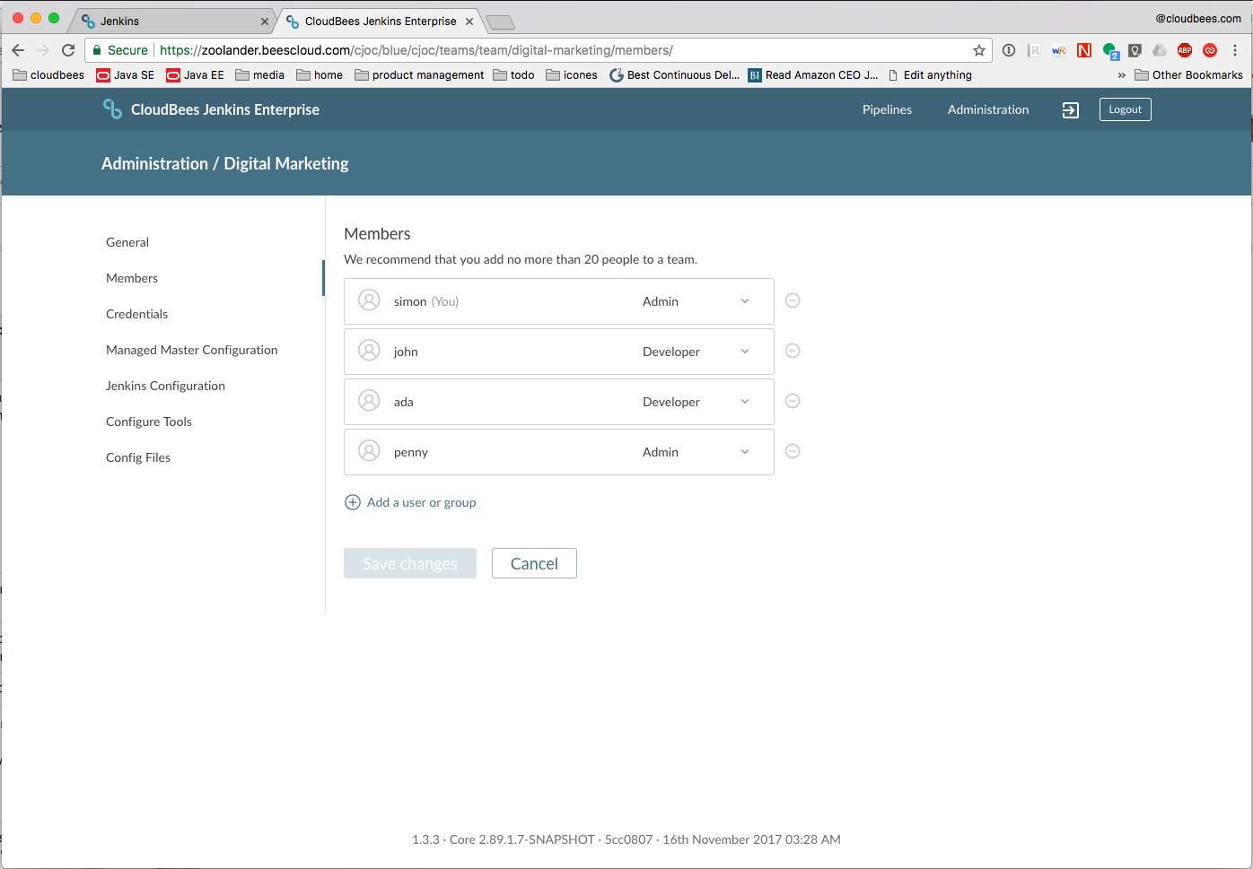Open john's Developer role dropdown
The width and height of the screenshot is (1253, 869).
[x=697, y=352]
